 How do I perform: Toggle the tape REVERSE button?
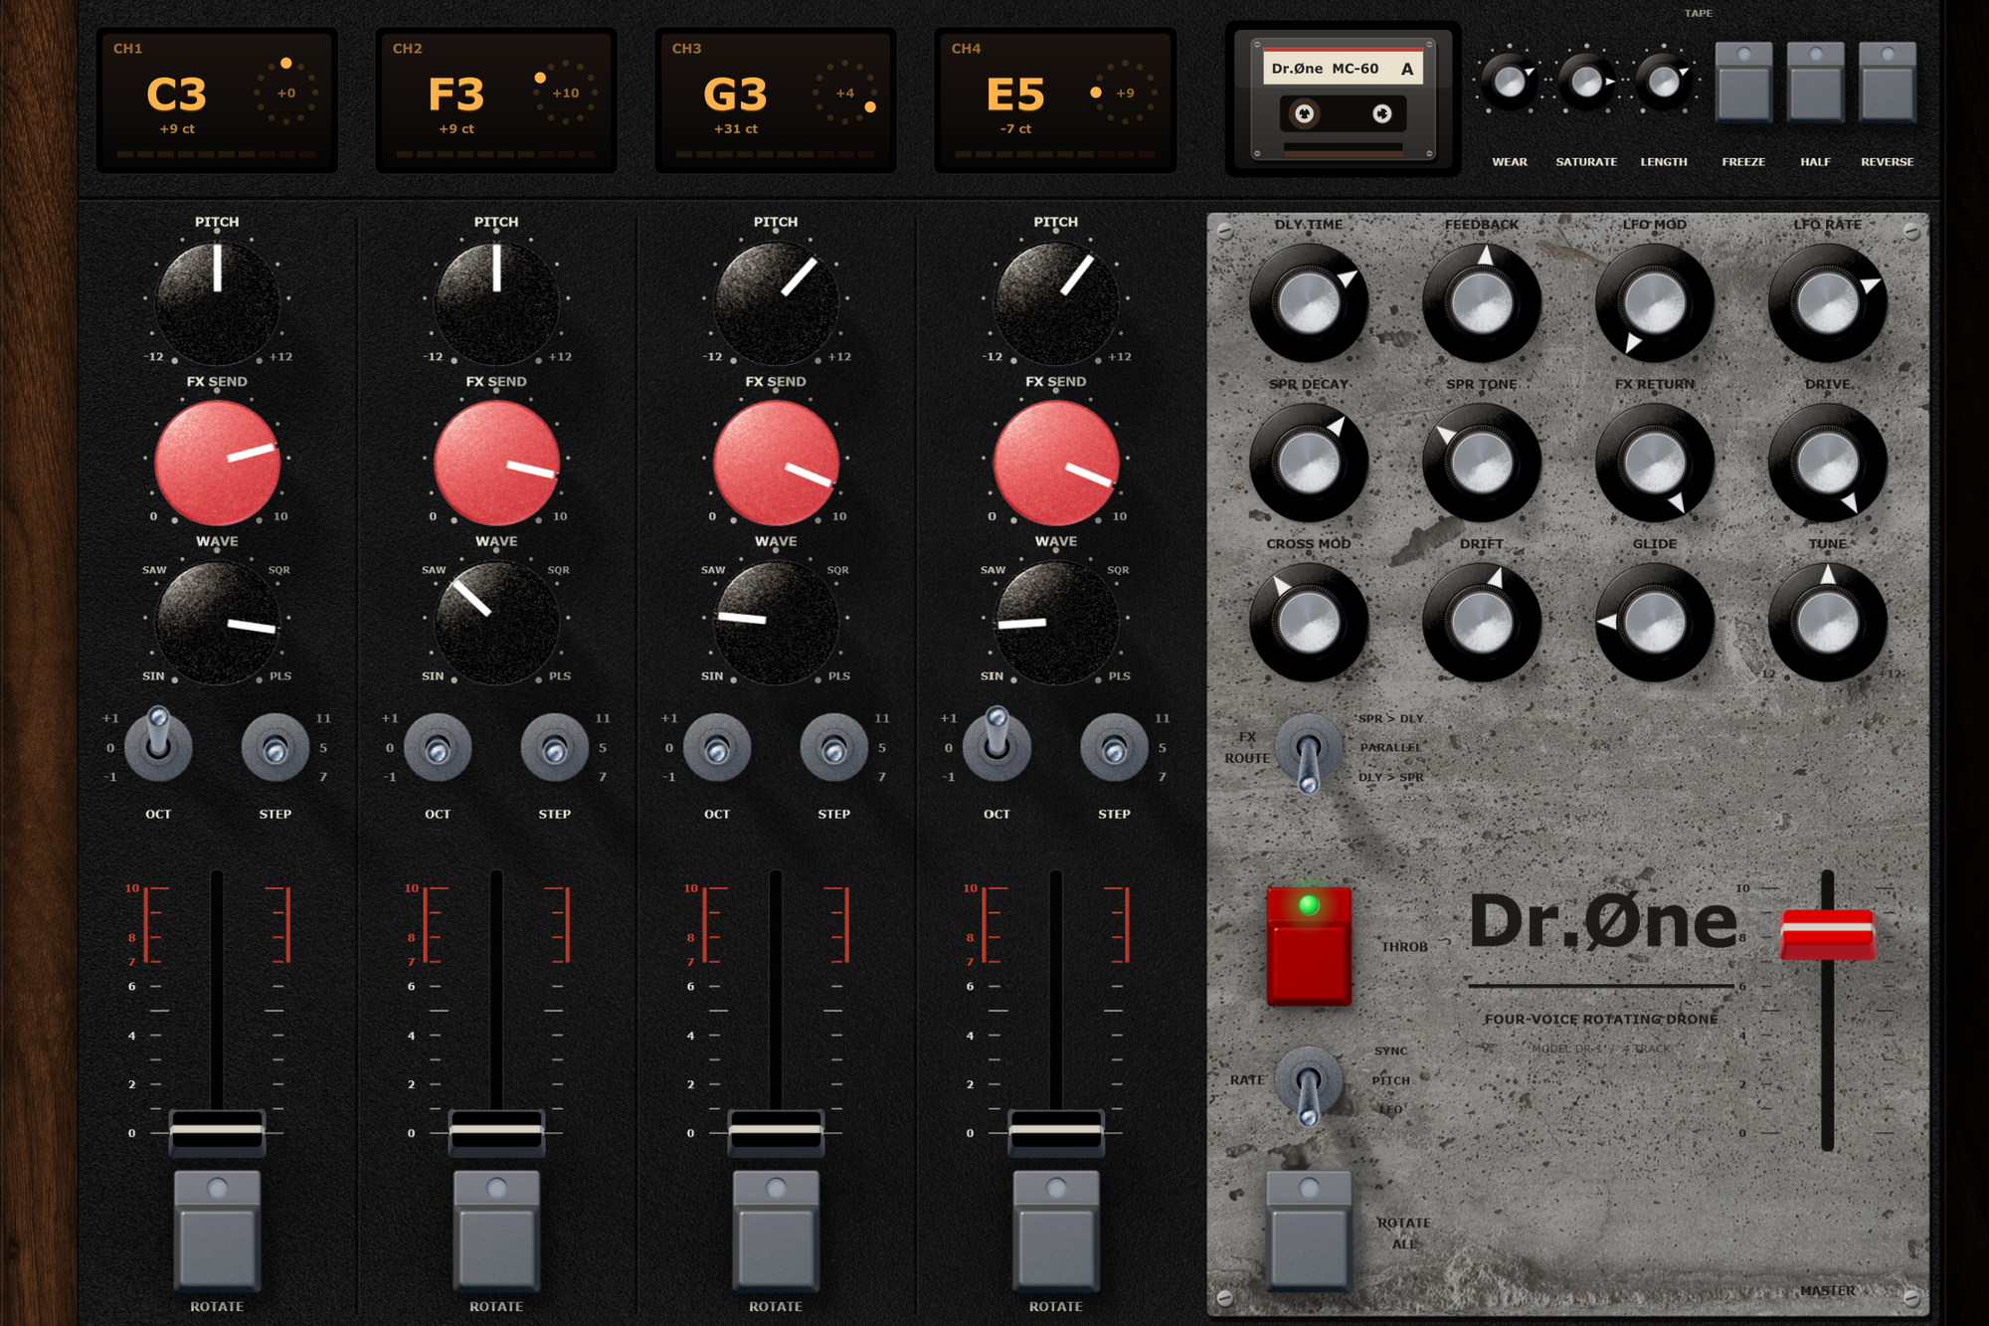coord(1887,82)
